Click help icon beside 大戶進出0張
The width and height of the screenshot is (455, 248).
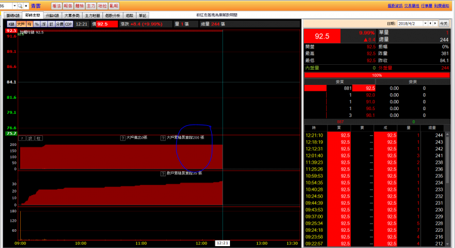pyautogui.click(x=123, y=138)
